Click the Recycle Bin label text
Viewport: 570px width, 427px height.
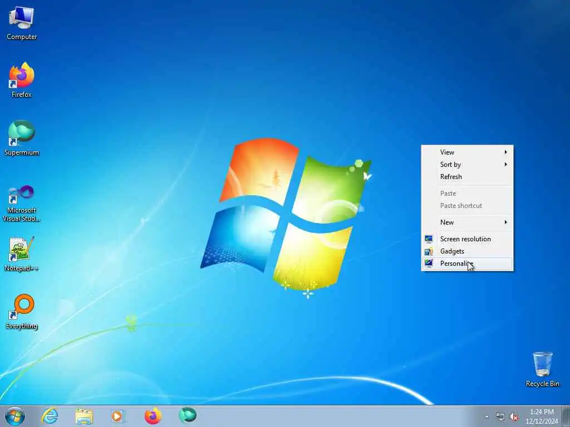tap(542, 384)
